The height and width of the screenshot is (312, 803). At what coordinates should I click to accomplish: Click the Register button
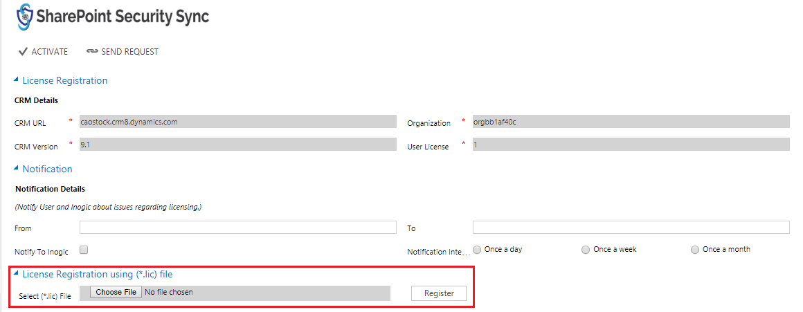(x=439, y=293)
